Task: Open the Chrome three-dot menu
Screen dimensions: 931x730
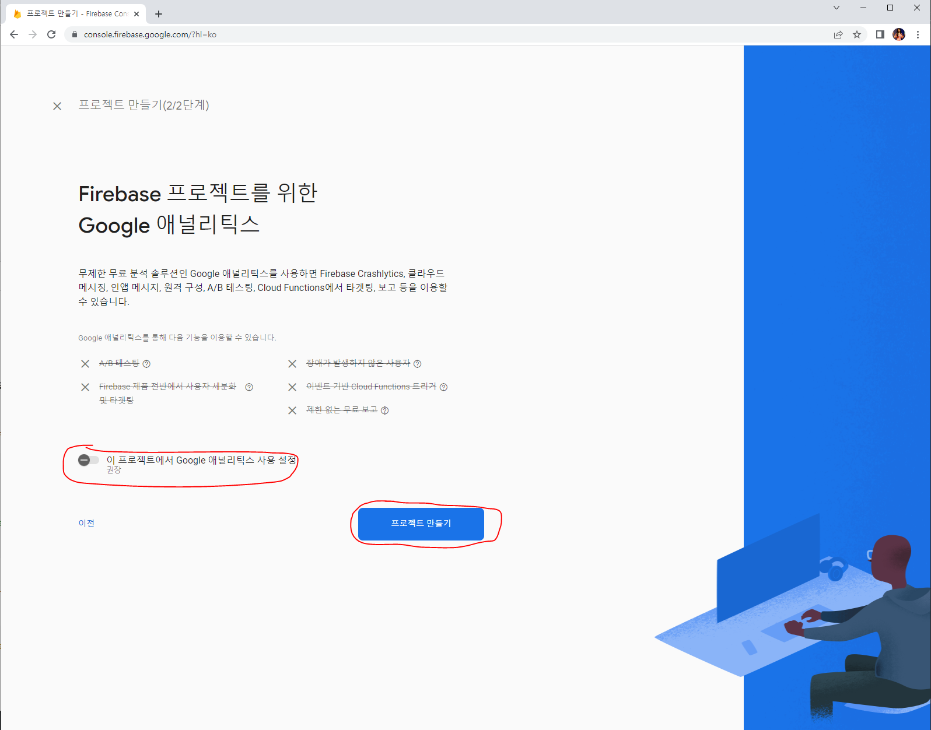Action: 918,34
